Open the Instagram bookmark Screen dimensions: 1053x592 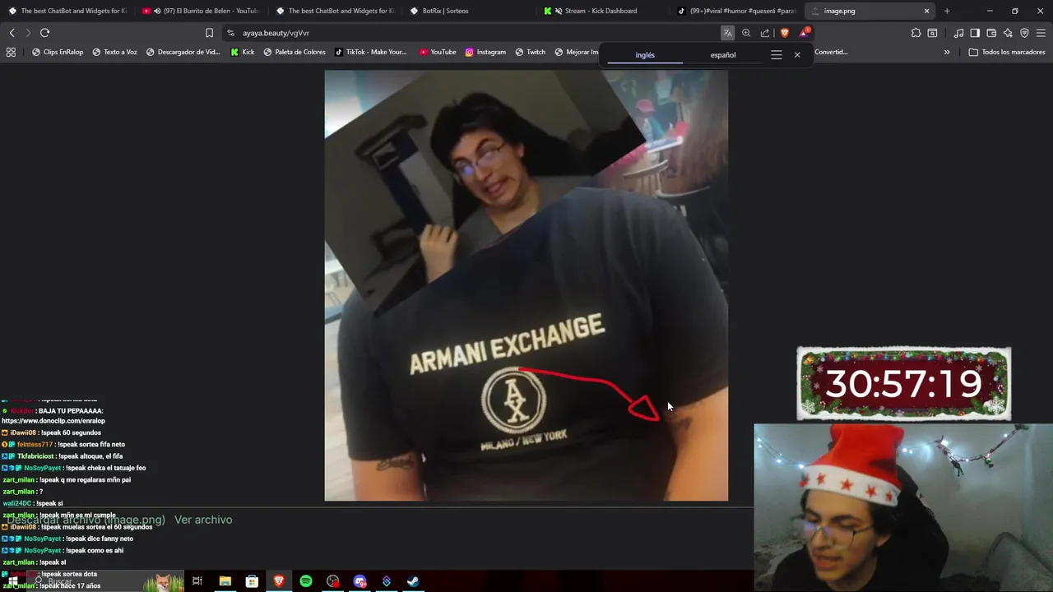pos(485,52)
